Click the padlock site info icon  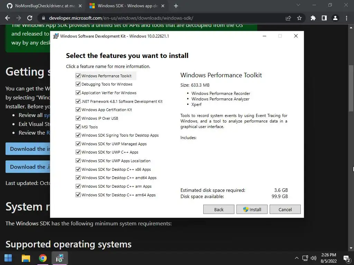[x=44, y=18]
